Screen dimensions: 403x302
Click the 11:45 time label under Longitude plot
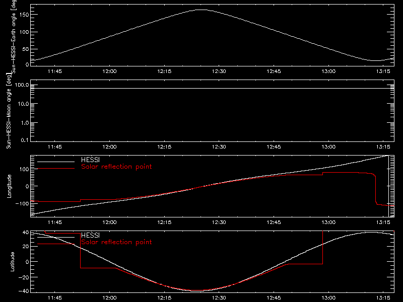click(55, 222)
